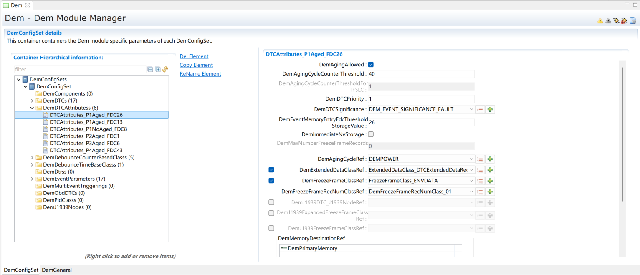Collapse the DemDTCAttributess tree node
Viewport: 640px width, 275px height.
pyautogui.click(x=32, y=108)
